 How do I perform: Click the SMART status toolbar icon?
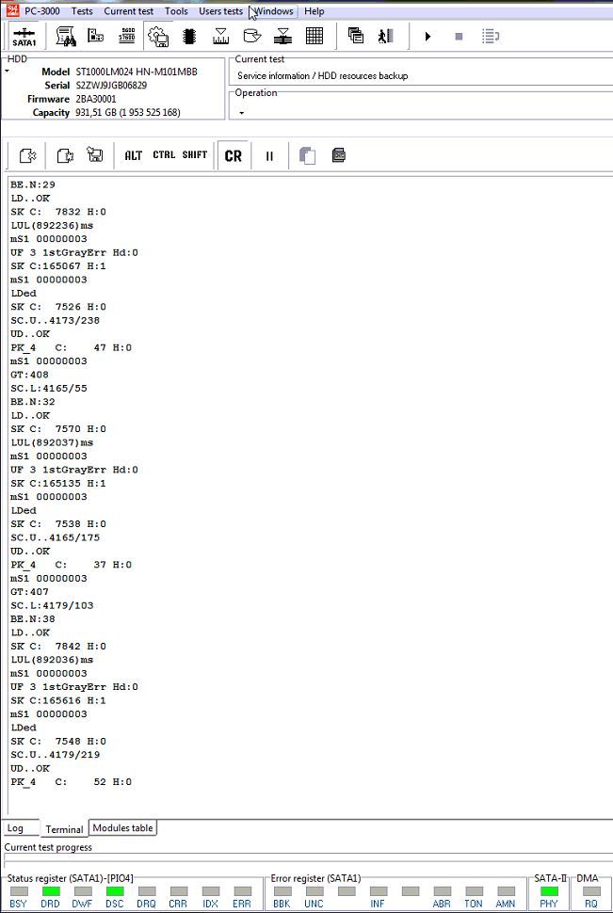[x=127, y=37]
